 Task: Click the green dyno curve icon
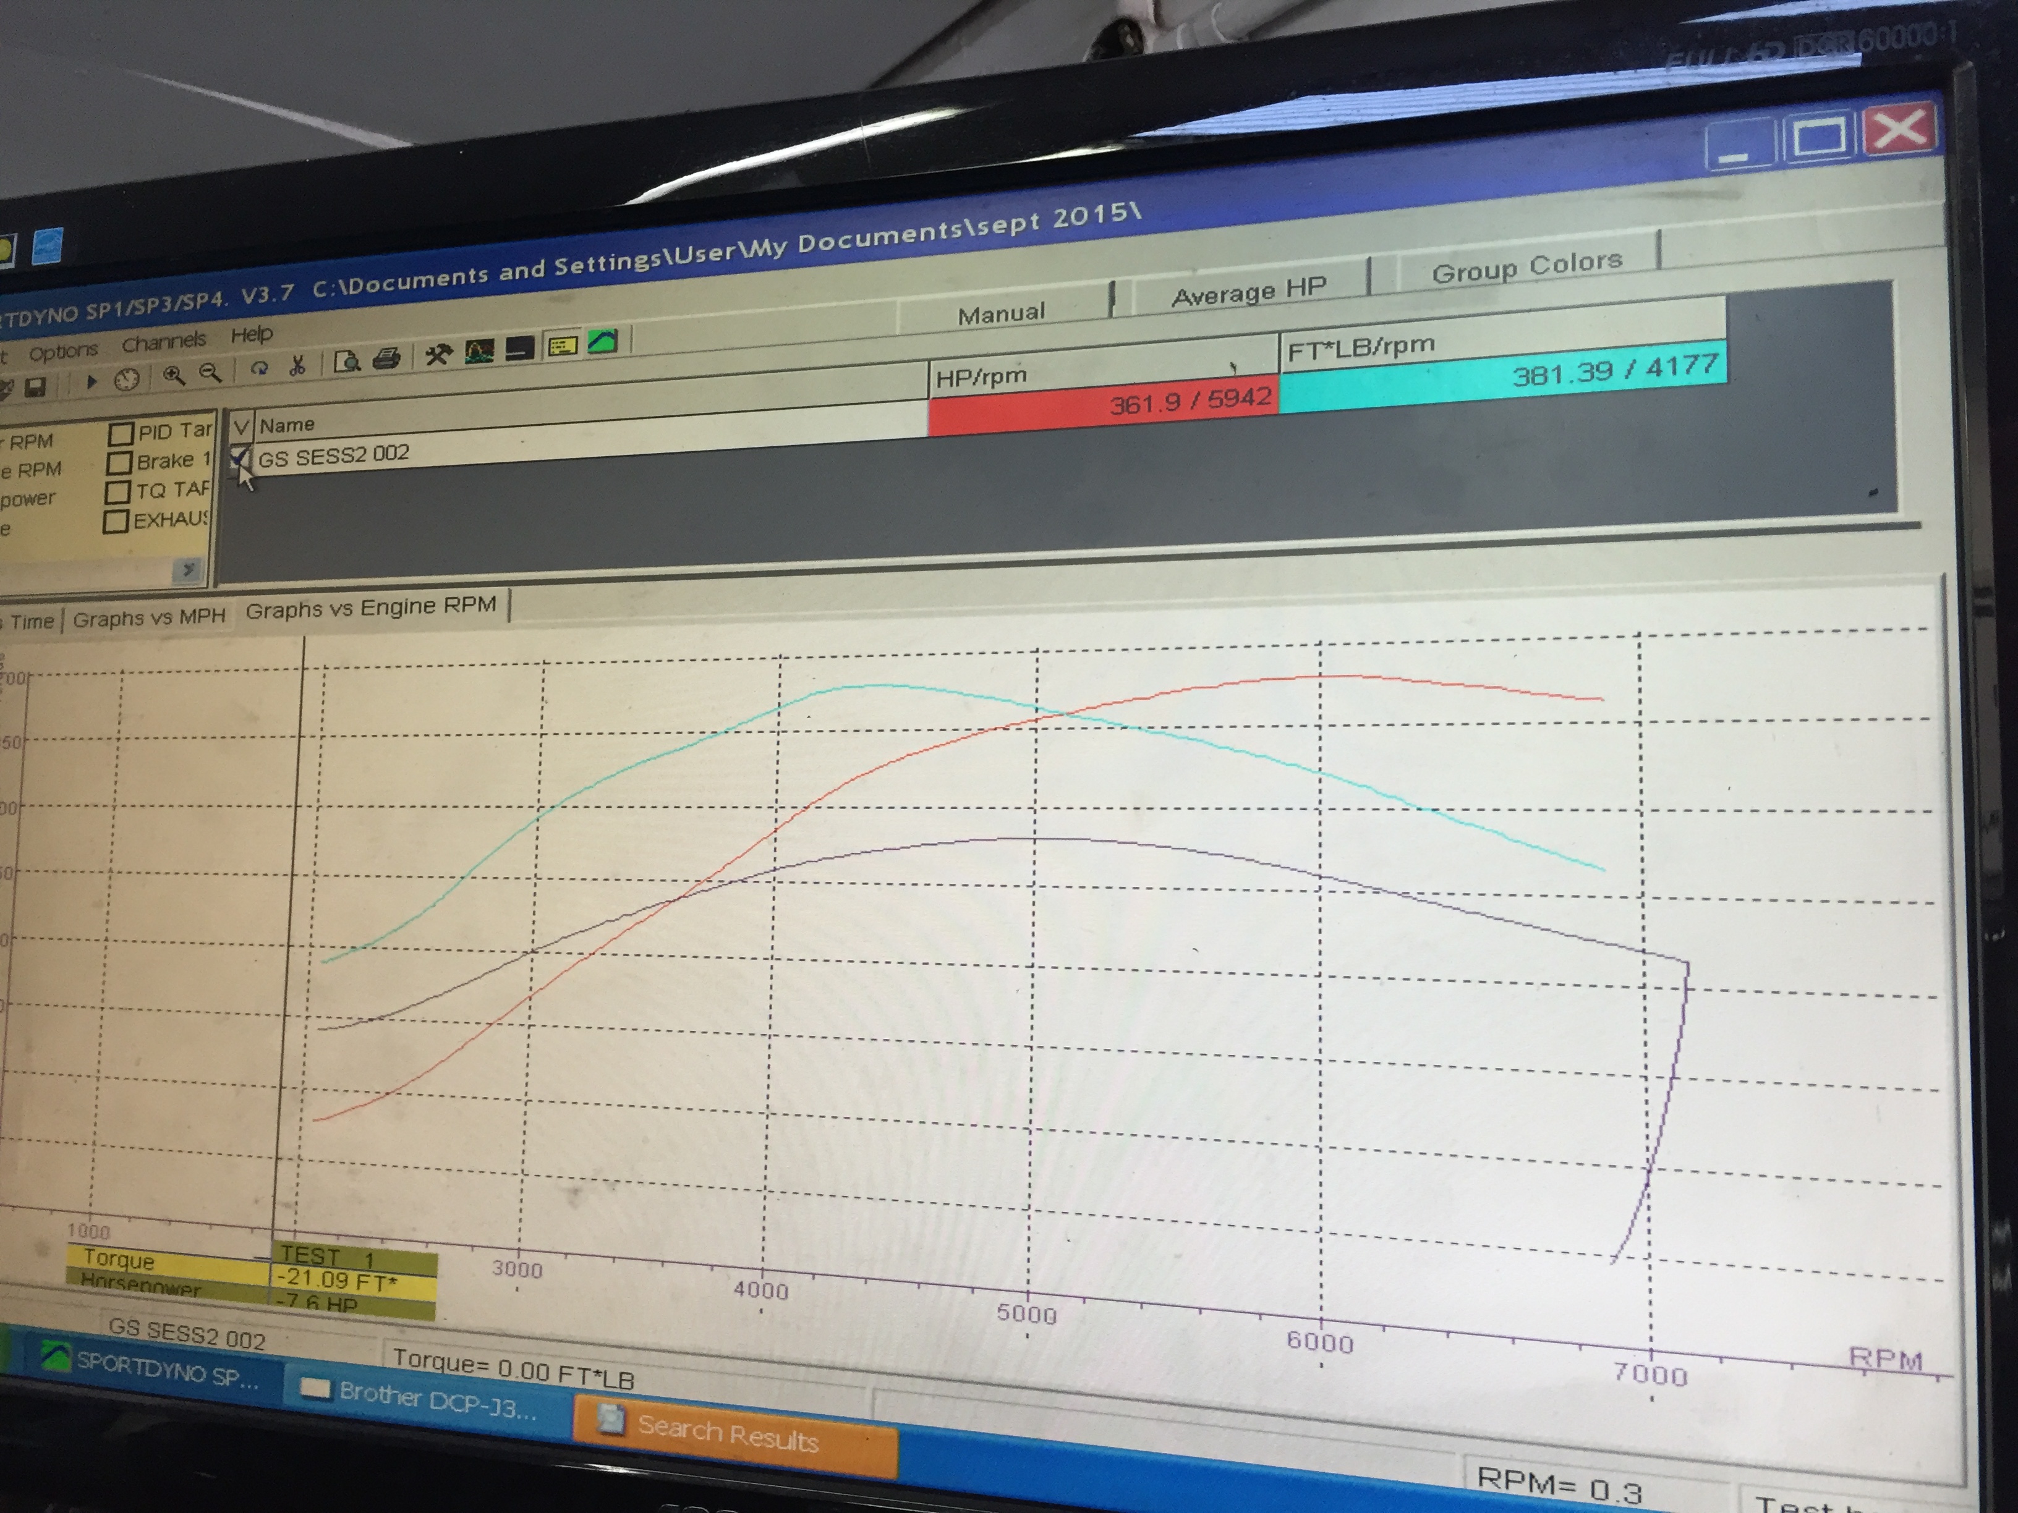[603, 342]
